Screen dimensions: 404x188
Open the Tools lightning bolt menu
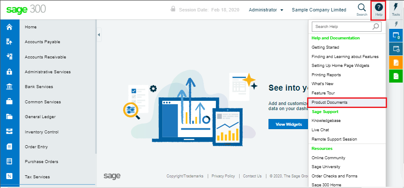[396, 10]
